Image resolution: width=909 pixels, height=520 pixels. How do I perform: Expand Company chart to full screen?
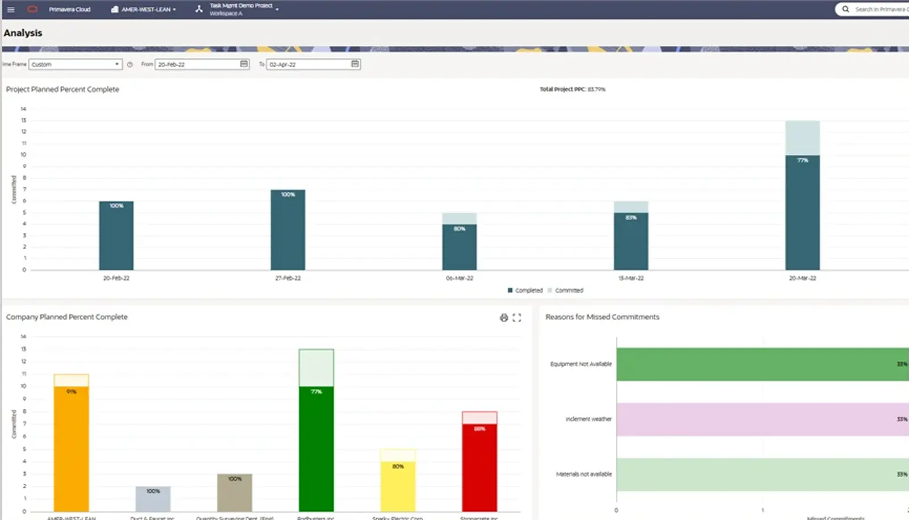(516, 318)
